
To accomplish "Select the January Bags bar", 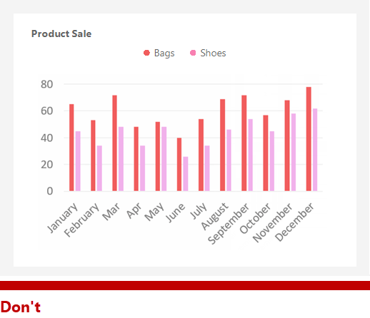I will pyautogui.click(x=71, y=148).
